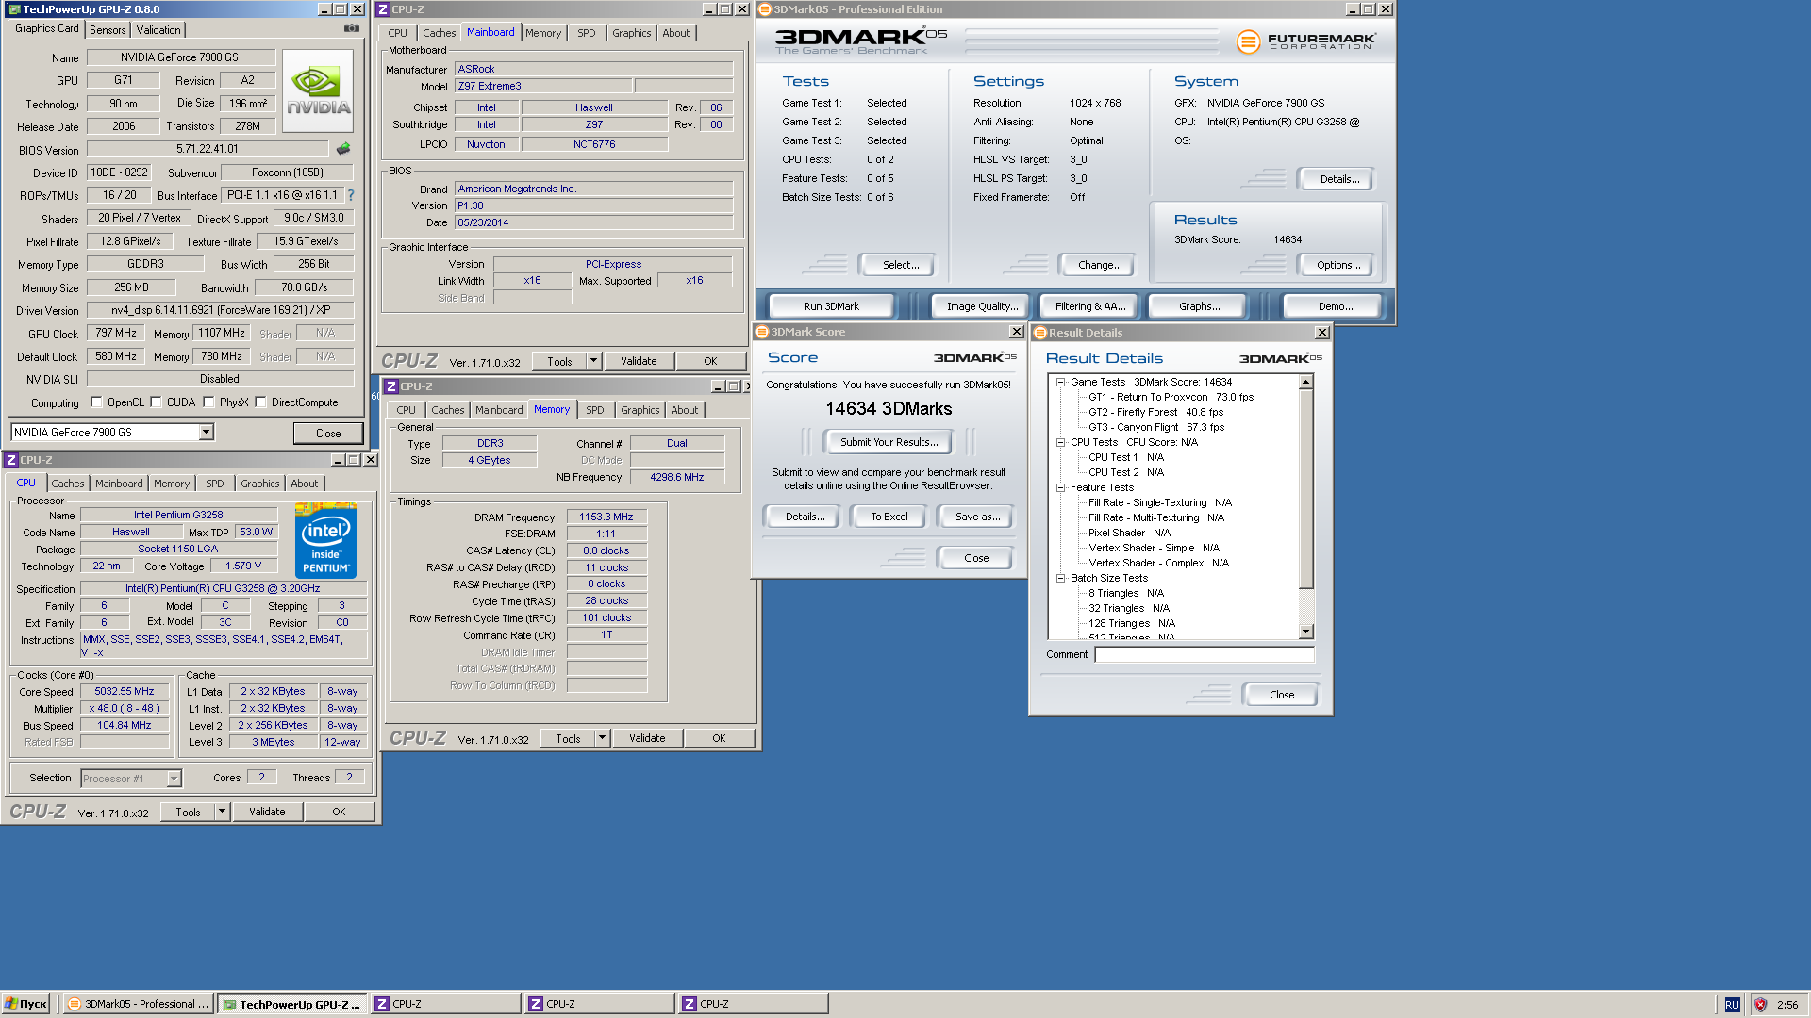Collapse the Batch Size Tests tree node
This screenshot has height=1018, width=1811.
point(1060,578)
